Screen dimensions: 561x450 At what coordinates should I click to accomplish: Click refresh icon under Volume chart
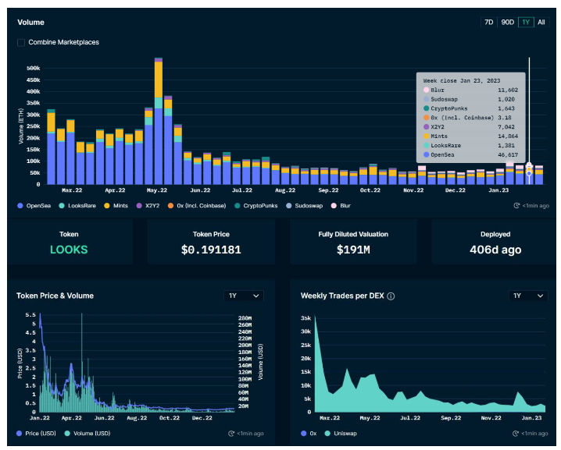[516, 206]
